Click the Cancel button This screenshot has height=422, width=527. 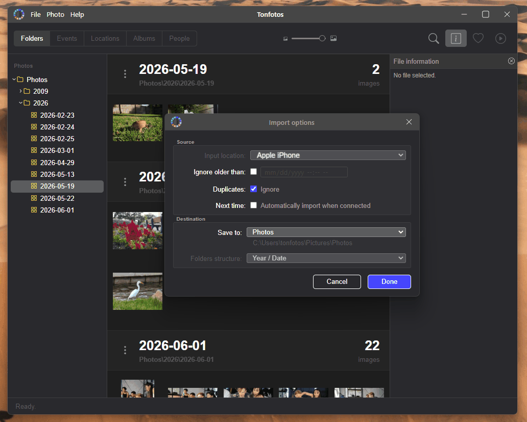coord(337,281)
